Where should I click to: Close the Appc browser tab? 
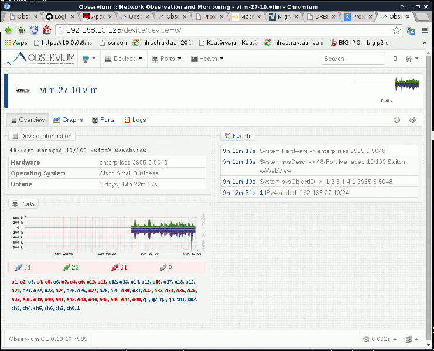(110, 17)
